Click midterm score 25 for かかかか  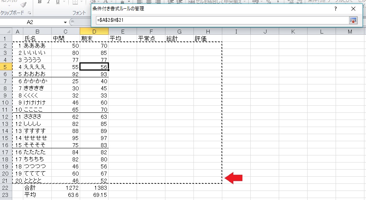pos(66,81)
